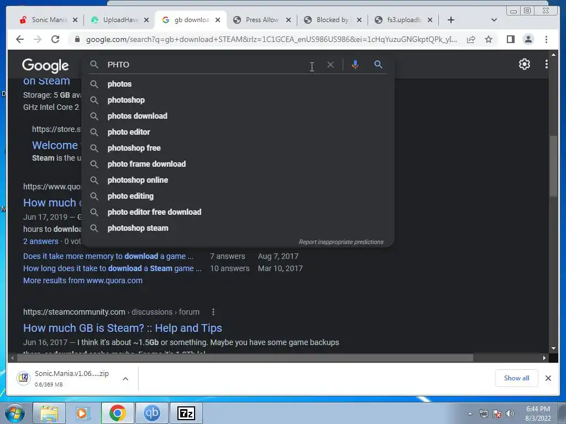Go back with the browser back arrow

(20, 39)
